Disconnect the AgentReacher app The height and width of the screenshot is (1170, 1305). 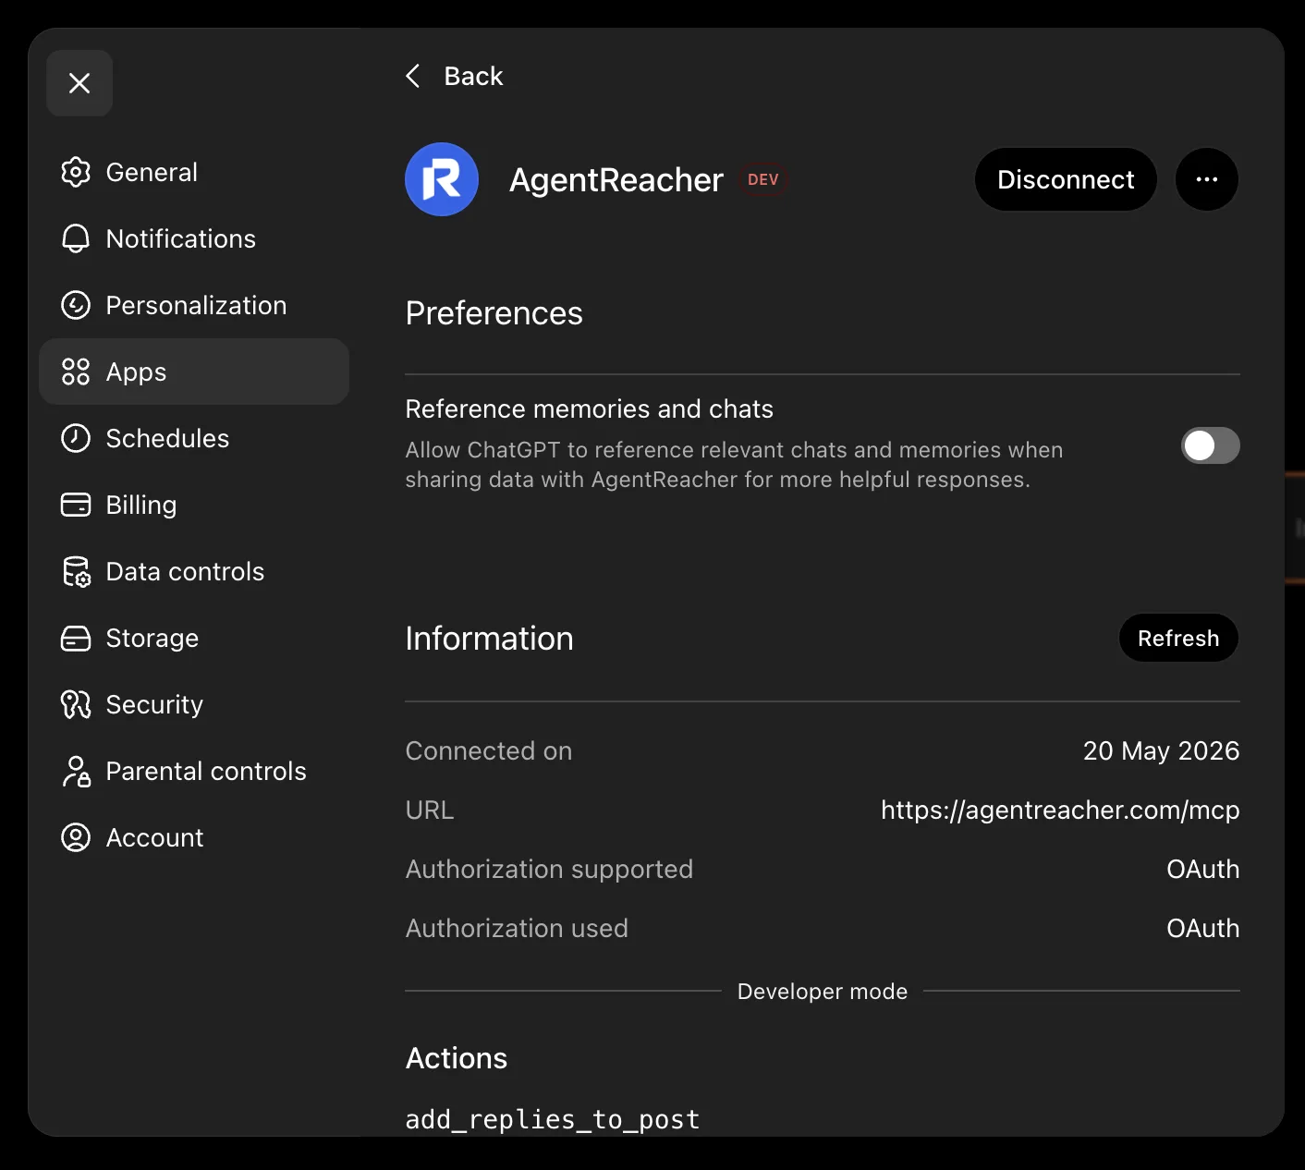point(1066,179)
